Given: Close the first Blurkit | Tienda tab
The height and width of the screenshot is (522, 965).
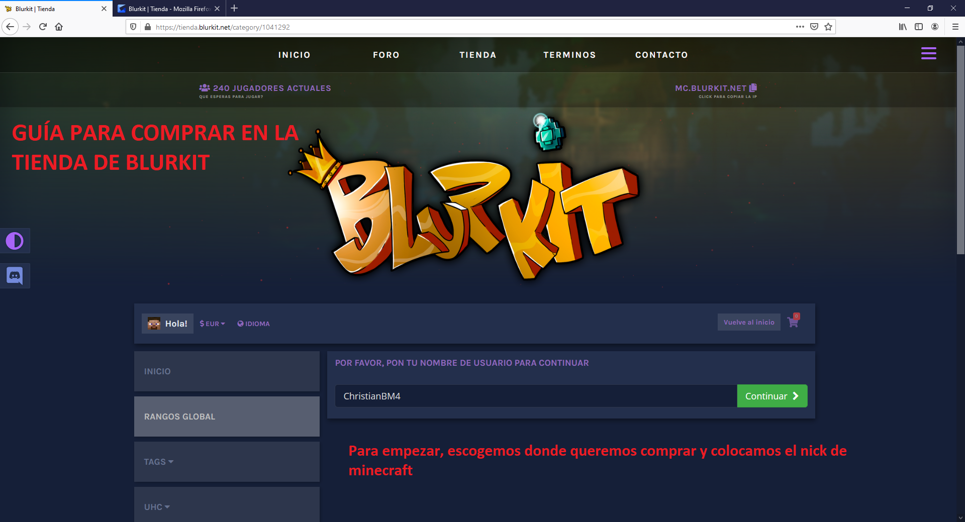Looking at the screenshot, I should click(104, 9).
